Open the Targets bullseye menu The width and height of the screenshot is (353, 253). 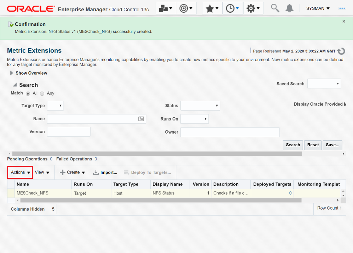(186, 8)
